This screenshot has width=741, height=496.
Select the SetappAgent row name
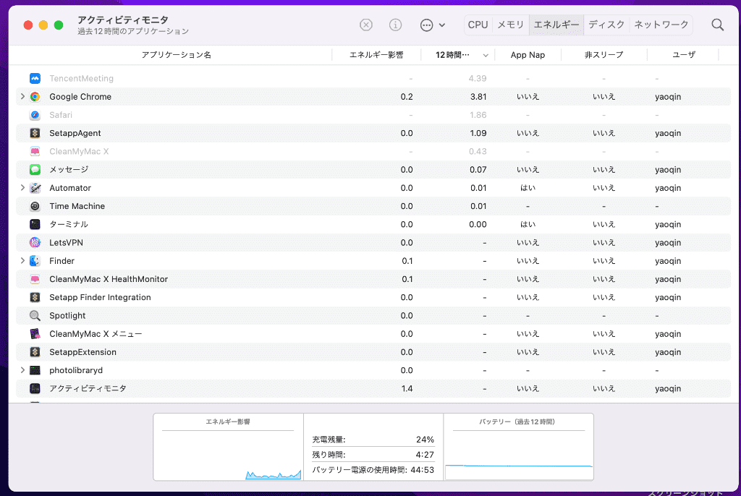[x=75, y=133]
